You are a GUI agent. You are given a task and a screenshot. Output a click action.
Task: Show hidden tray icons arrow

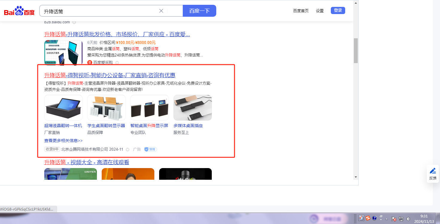click(x=387, y=219)
